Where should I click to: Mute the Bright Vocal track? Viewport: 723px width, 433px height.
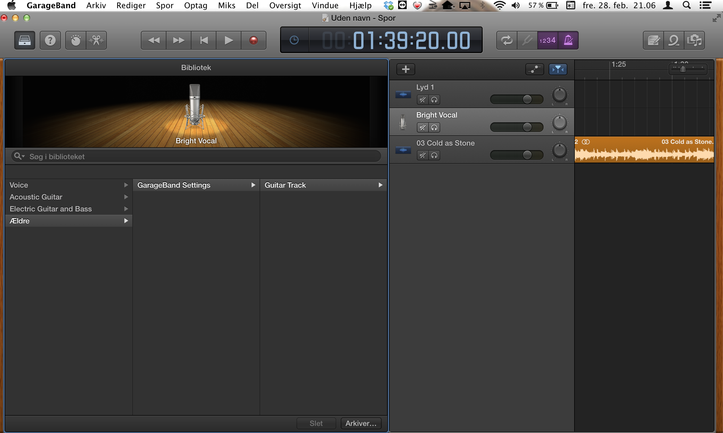coord(422,127)
